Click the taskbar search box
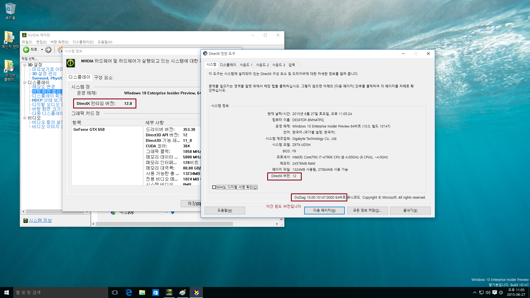The height and width of the screenshot is (298, 530). pos(61,292)
